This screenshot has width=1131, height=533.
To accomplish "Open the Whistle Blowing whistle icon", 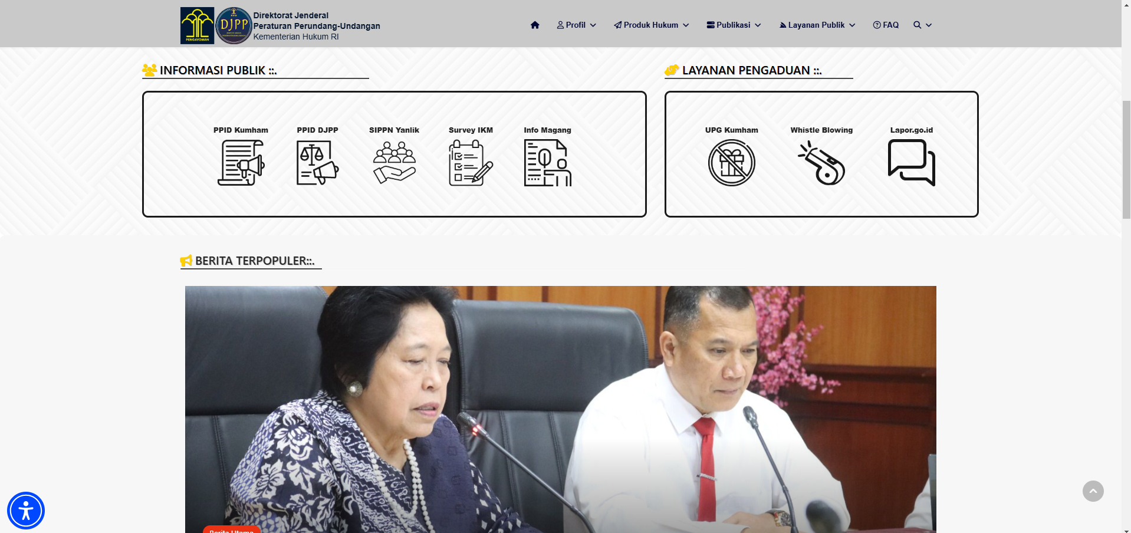I will point(821,163).
